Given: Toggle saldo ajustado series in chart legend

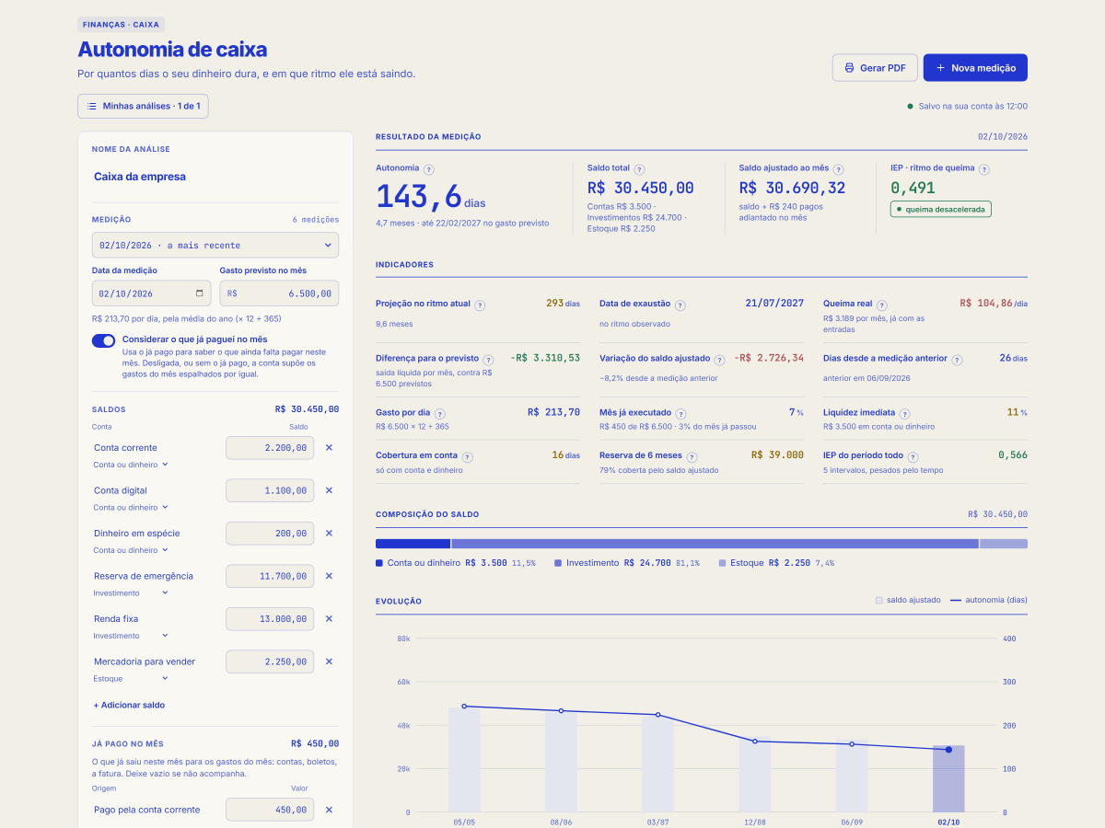Looking at the screenshot, I should coord(908,600).
